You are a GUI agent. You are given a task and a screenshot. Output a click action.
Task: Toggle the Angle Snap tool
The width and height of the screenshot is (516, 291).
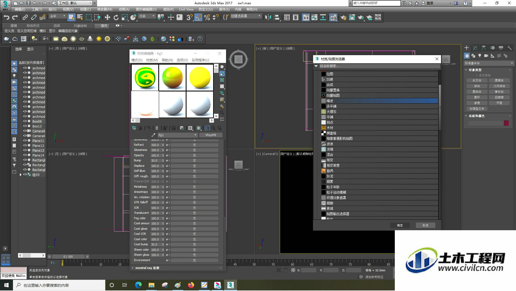coord(198,17)
